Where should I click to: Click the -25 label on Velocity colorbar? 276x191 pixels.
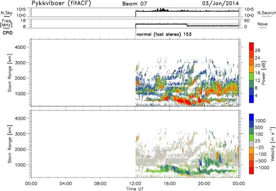coord(259,147)
